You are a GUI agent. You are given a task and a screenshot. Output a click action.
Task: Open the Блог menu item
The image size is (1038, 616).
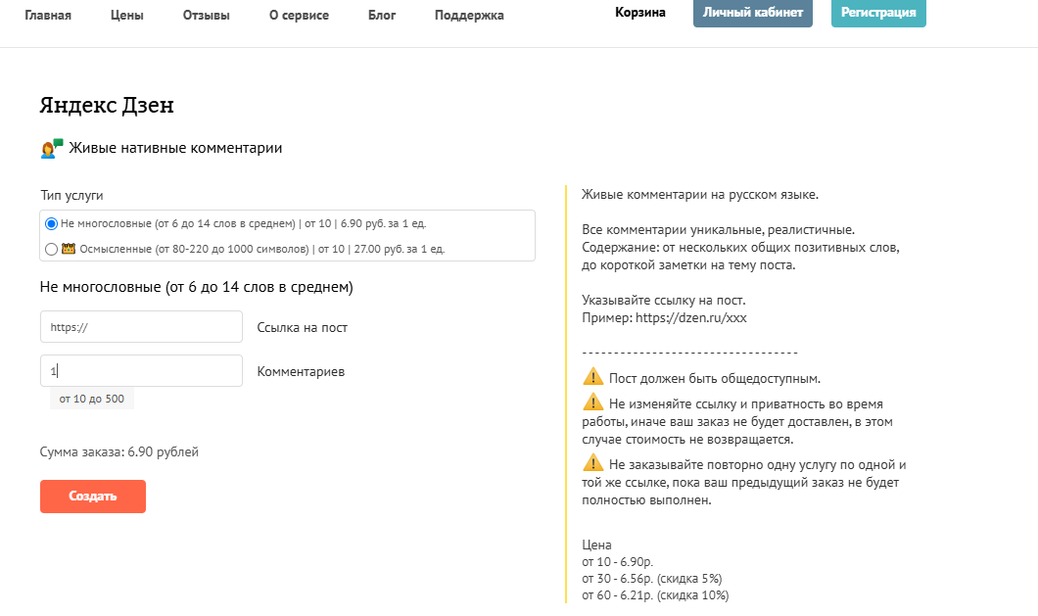[x=382, y=16]
